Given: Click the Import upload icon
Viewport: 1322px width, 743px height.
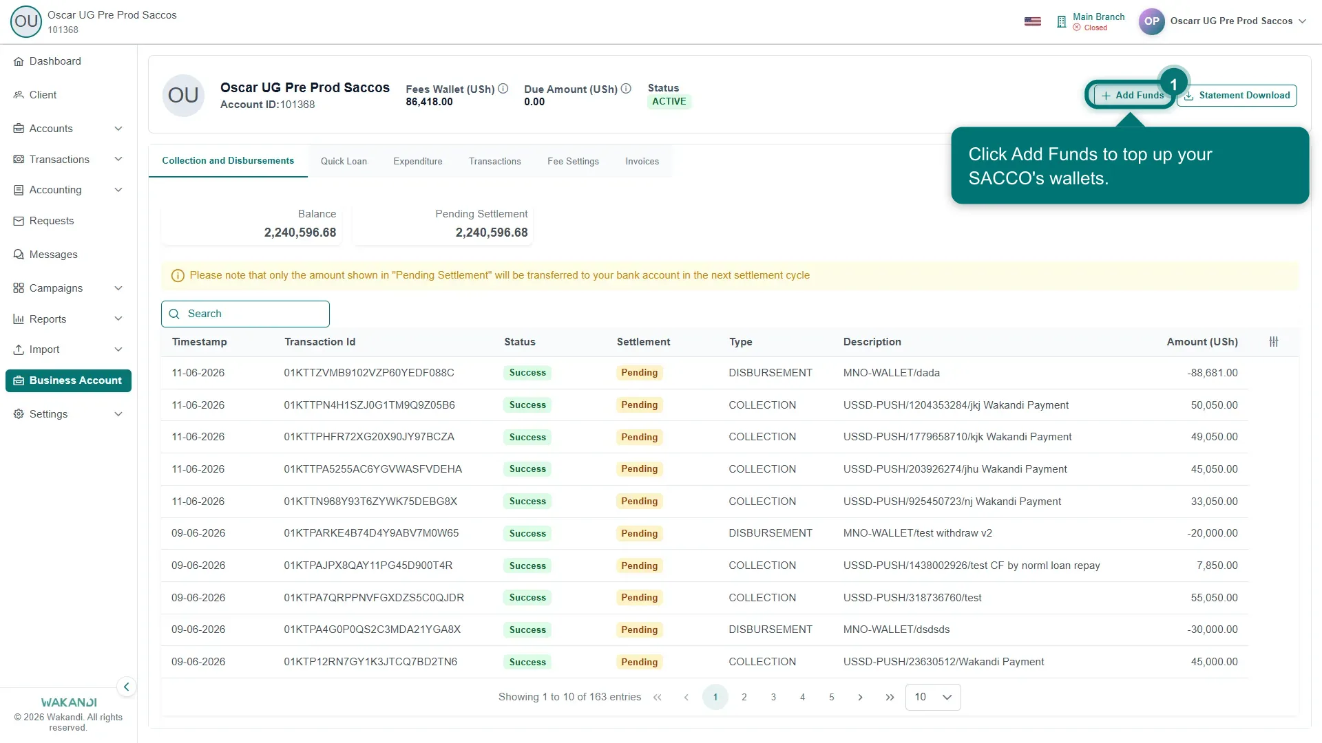Looking at the screenshot, I should pyautogui.click(x=19, y=349).
